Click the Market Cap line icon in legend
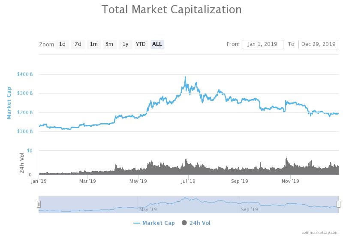343x236 pixels. (x=137, y=223)
